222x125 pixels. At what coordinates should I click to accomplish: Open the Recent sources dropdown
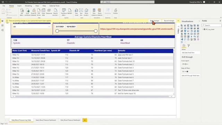tap(55, 12)
